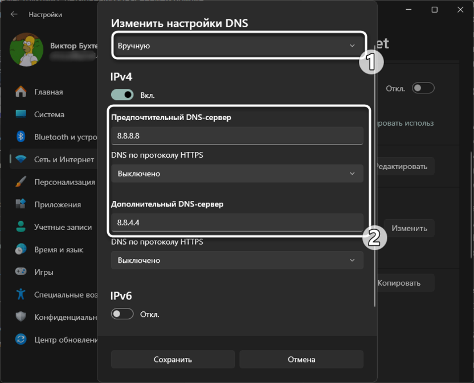Open Специальные возможности accessibility icon

tap(22, 295)
